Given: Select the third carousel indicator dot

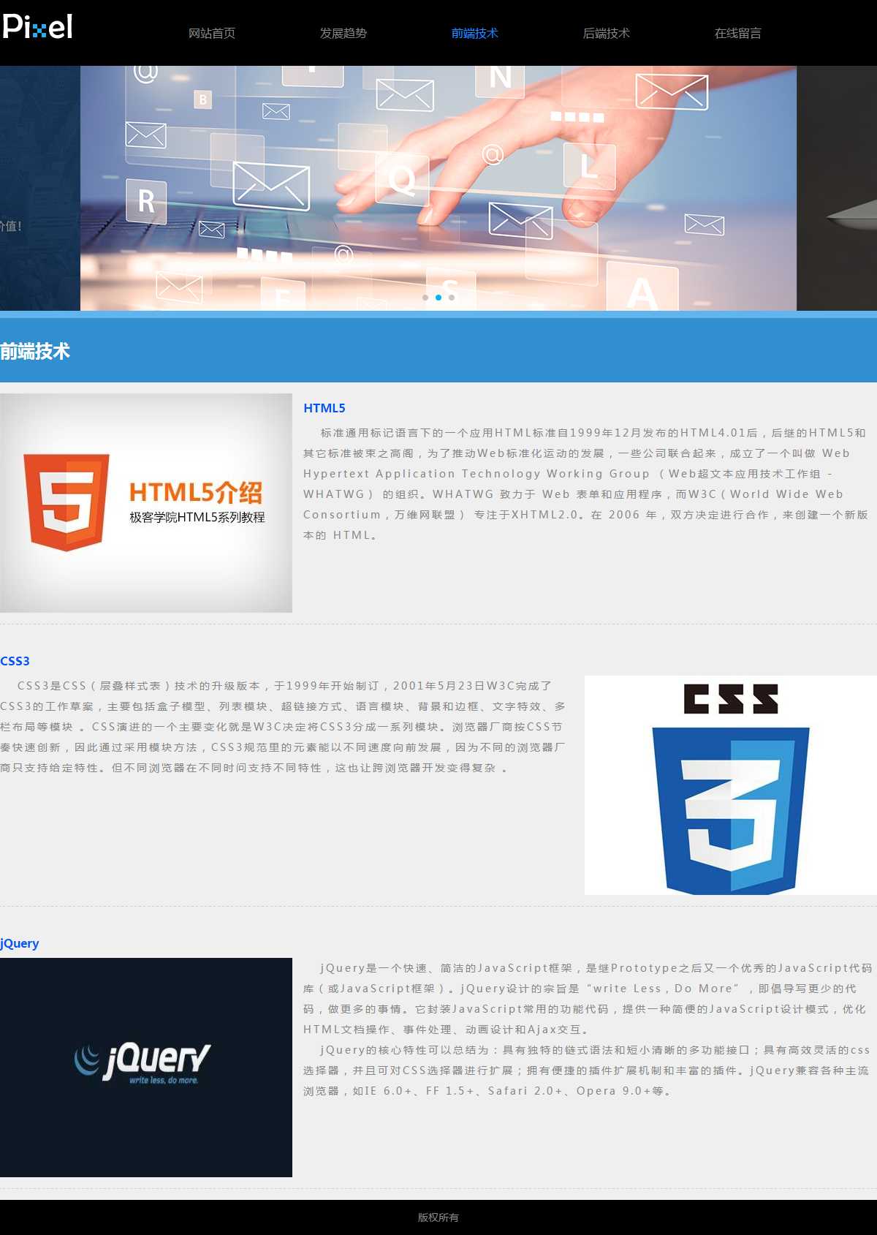Looking at the screenshot, I should pos(452,298).
